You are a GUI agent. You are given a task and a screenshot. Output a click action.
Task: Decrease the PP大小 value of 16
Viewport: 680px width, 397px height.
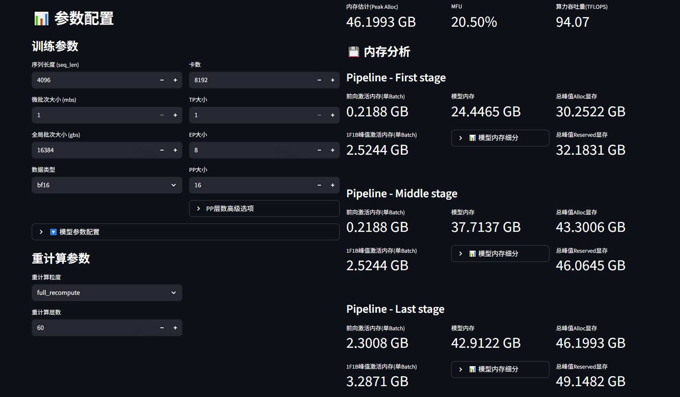[319, 185]
